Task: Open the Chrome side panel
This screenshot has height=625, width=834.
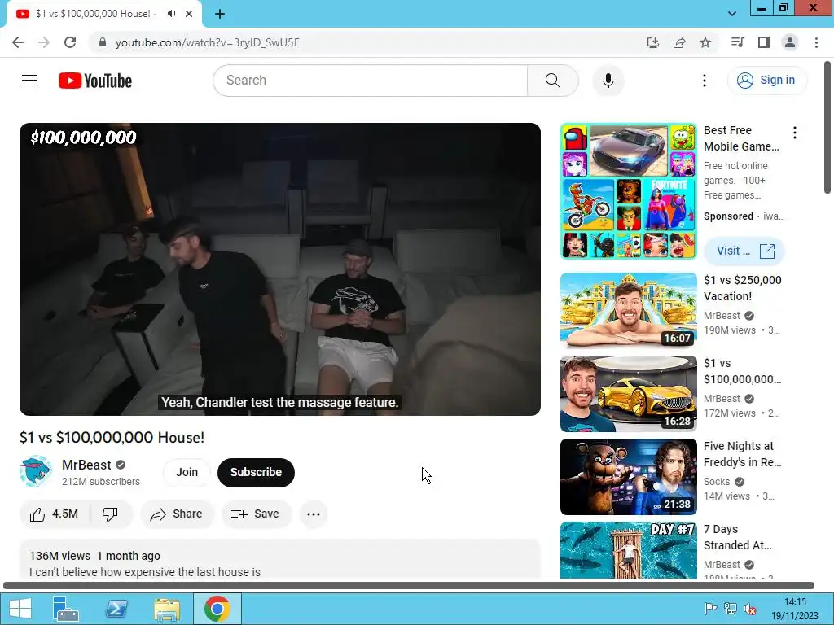Action: (764, 42)
